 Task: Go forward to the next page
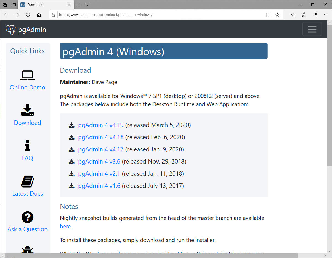17,15
